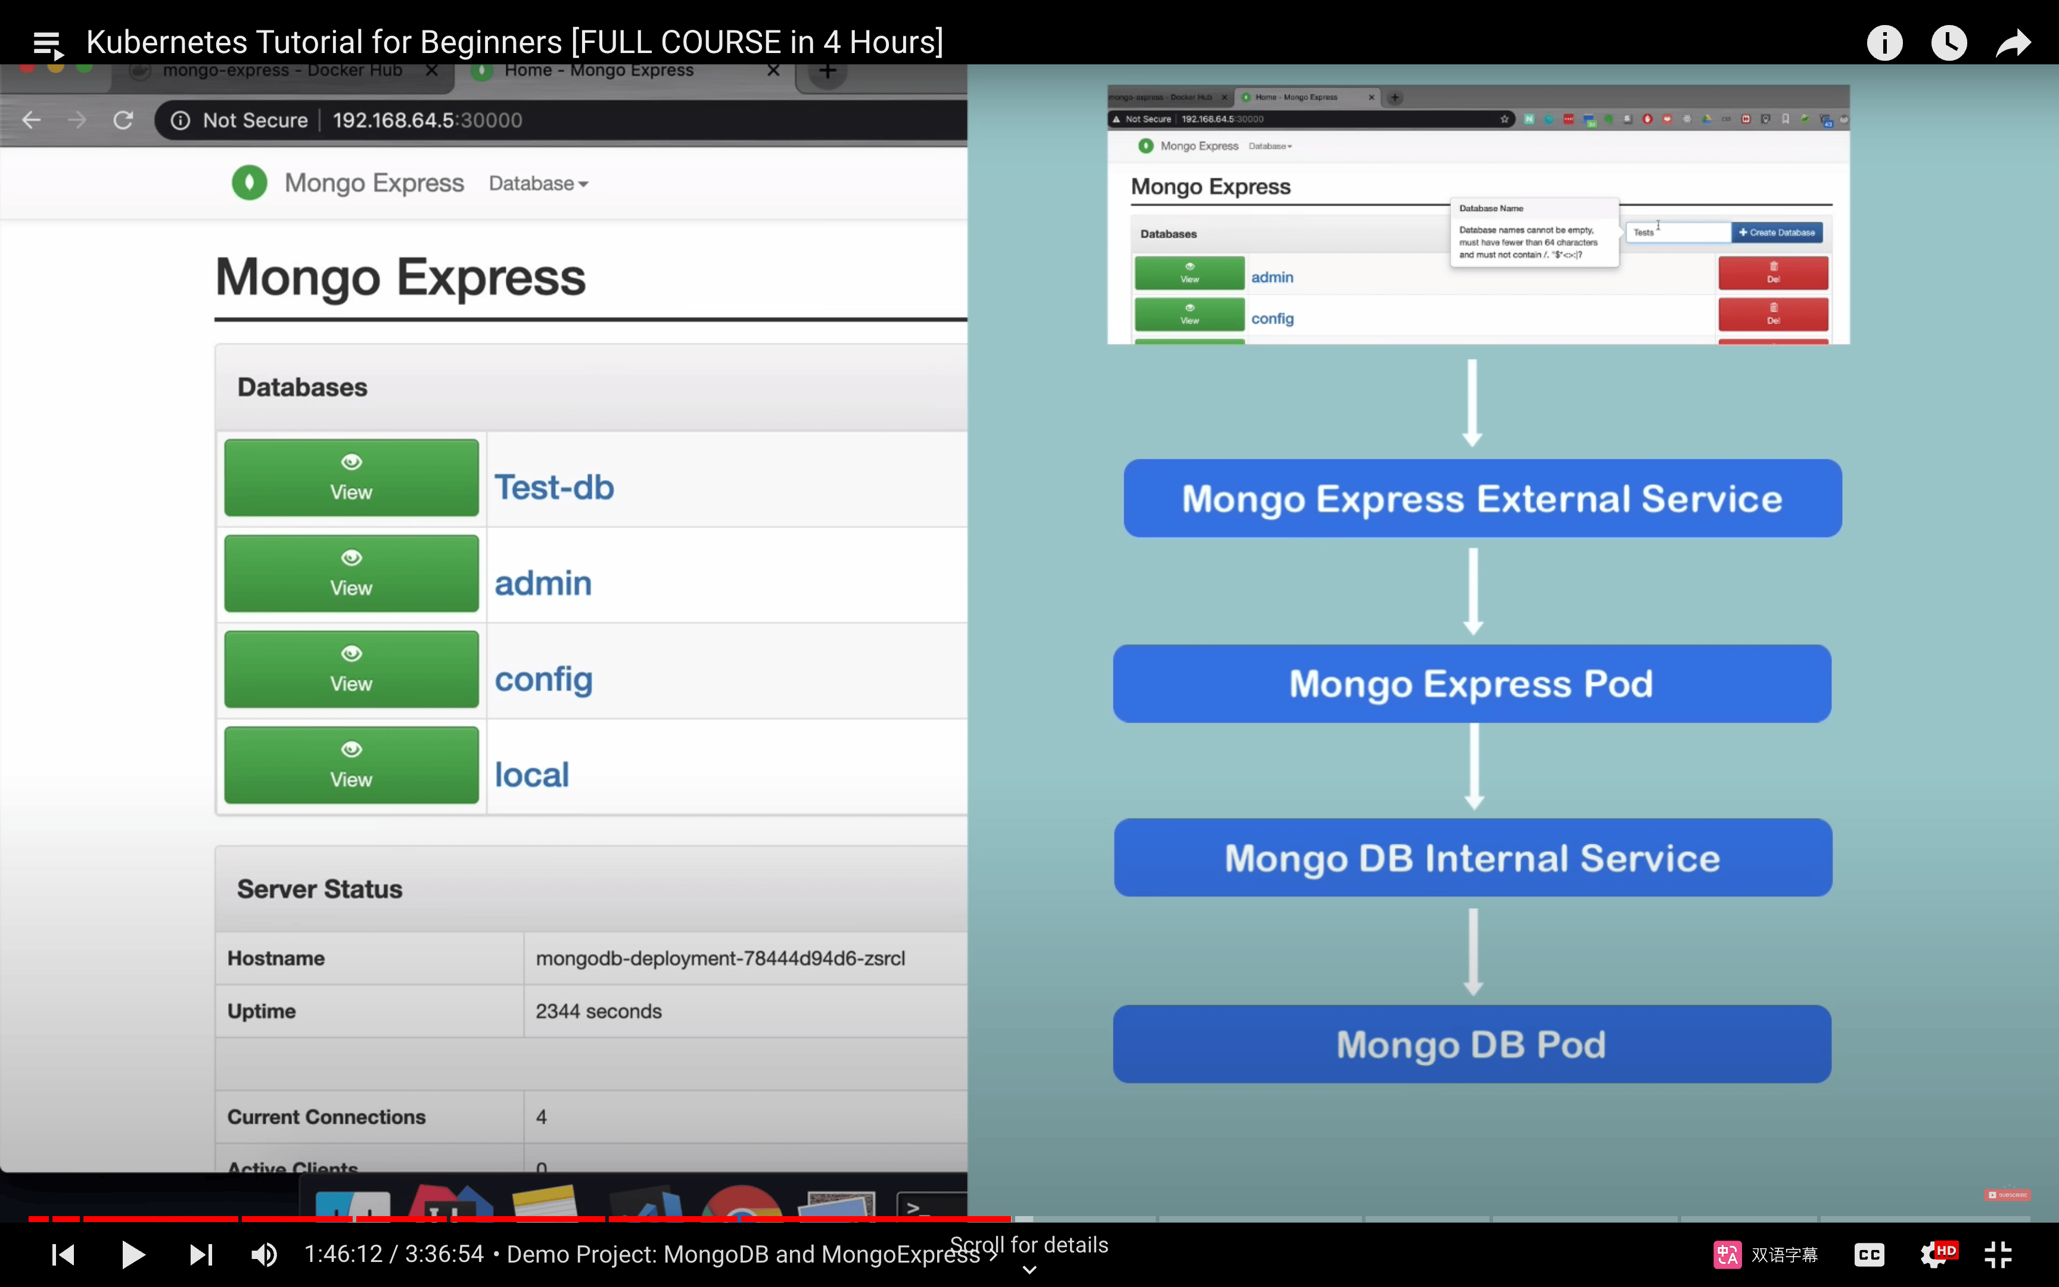Click database name input field in thumbnail
Viewport: 2059px width, 1287px height.
point(1678,232)
